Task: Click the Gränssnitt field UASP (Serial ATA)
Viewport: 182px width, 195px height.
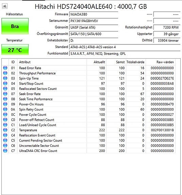Action: 94,27
